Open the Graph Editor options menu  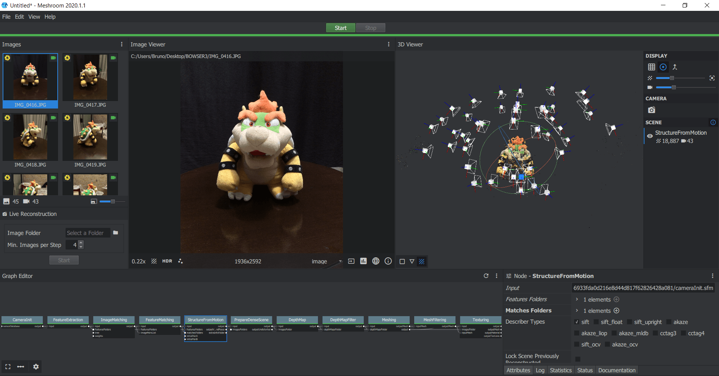point(497,276)
